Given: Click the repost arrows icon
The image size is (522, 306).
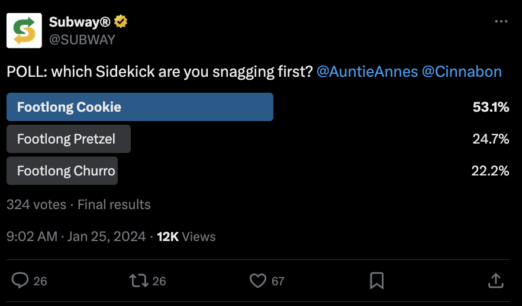Looking at the screenshot, I should [138, 281].
